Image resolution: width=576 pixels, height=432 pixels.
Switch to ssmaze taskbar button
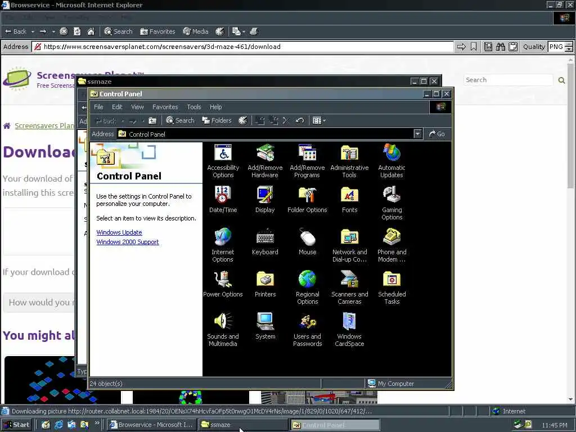[x=243, y=425]
